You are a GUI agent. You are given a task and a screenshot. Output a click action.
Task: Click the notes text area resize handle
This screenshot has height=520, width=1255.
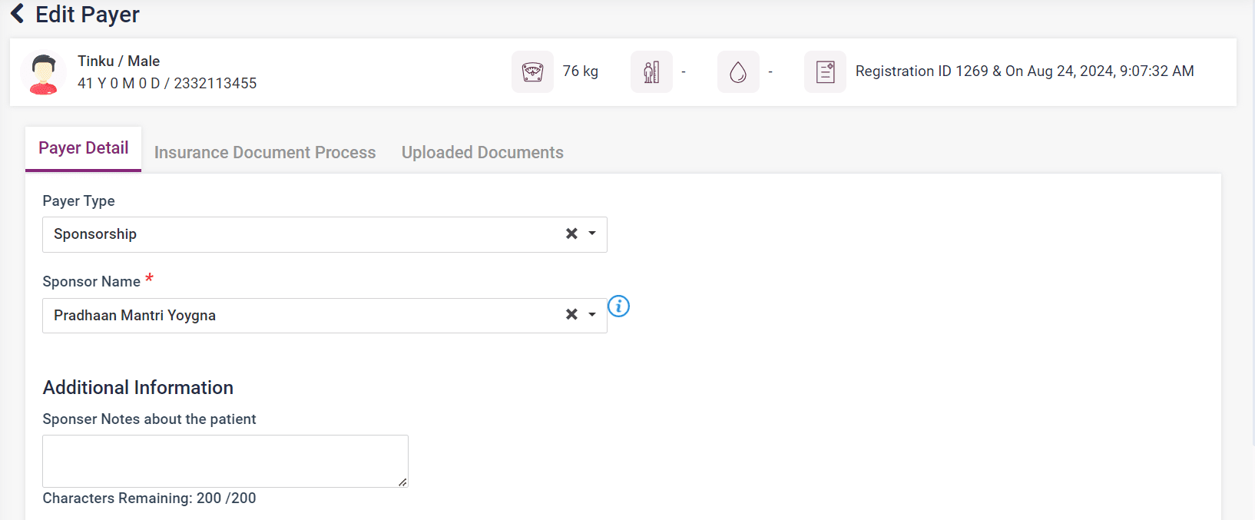point(402,482)
